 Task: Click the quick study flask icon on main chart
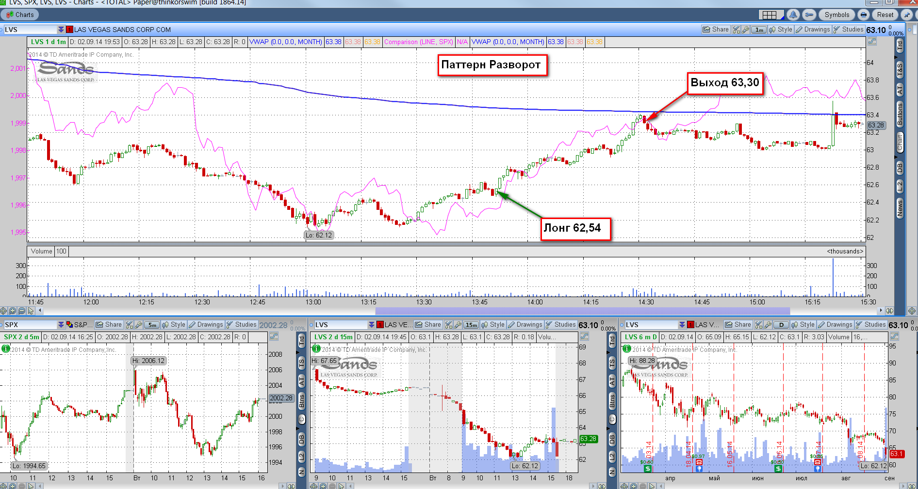pos(736,30)
